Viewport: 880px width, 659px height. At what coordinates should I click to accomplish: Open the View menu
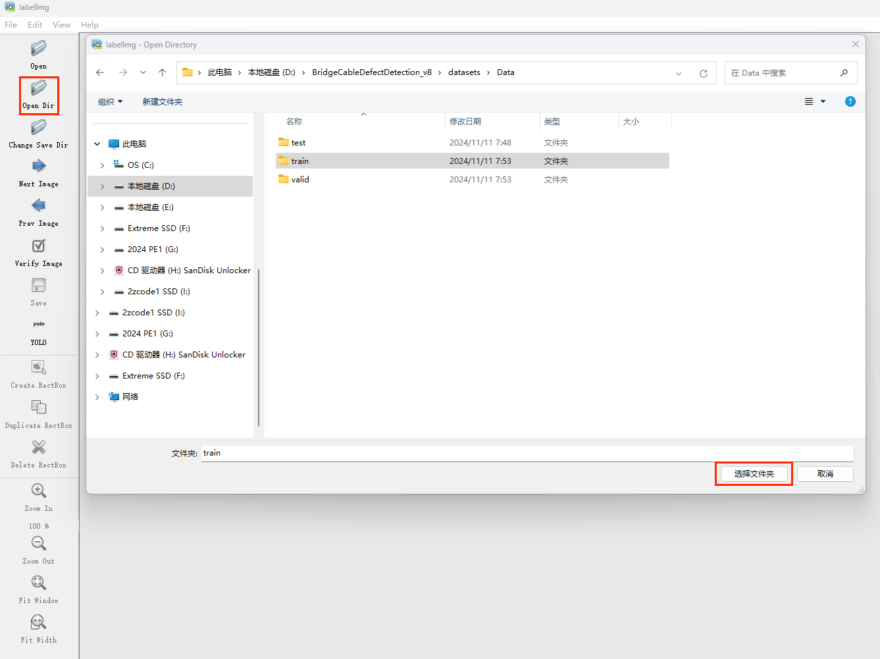pyautogui.click(x=61, y=25)
